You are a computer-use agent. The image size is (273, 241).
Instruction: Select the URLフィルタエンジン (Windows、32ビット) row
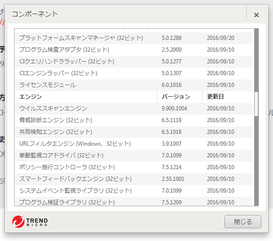click(134, 144)
